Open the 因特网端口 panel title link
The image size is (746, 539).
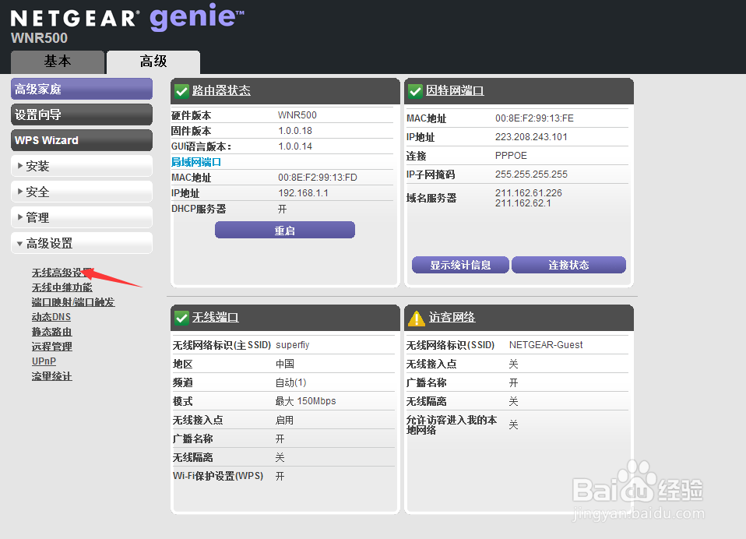pos(455,90)
